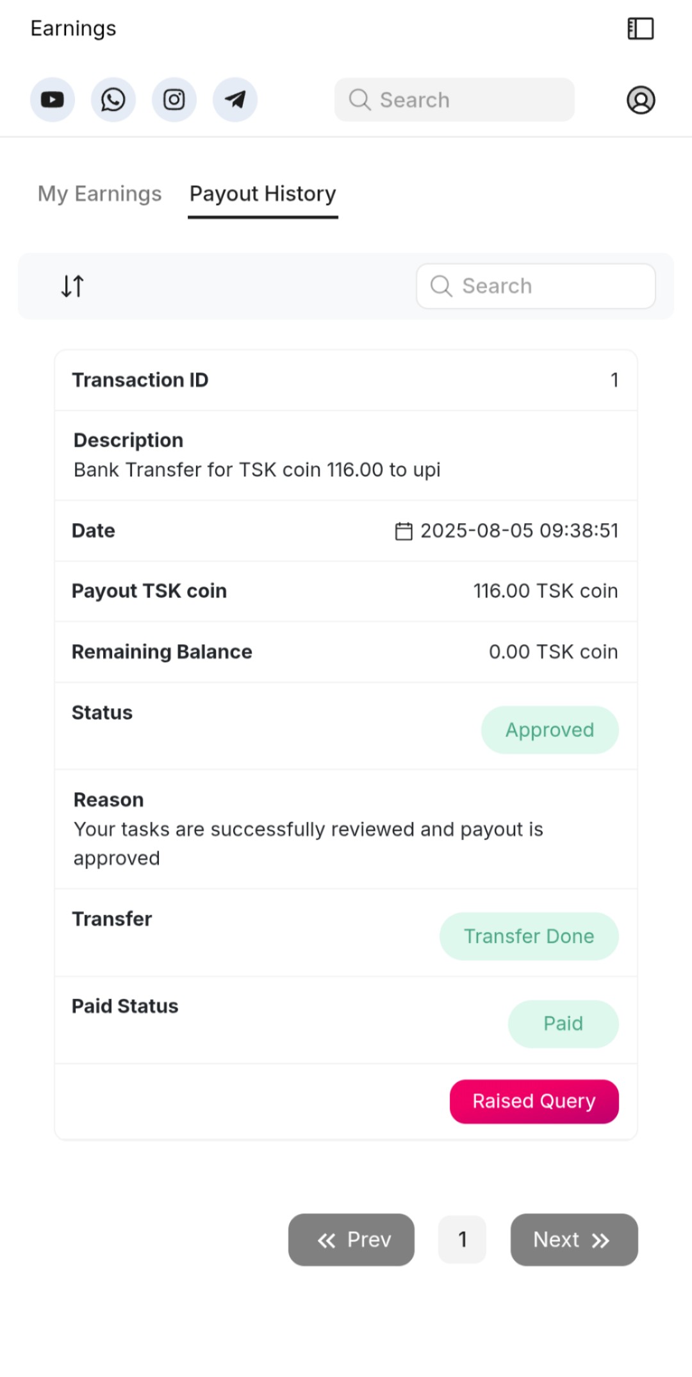
Task: Open the user profile icon
Action: point(640,100)
